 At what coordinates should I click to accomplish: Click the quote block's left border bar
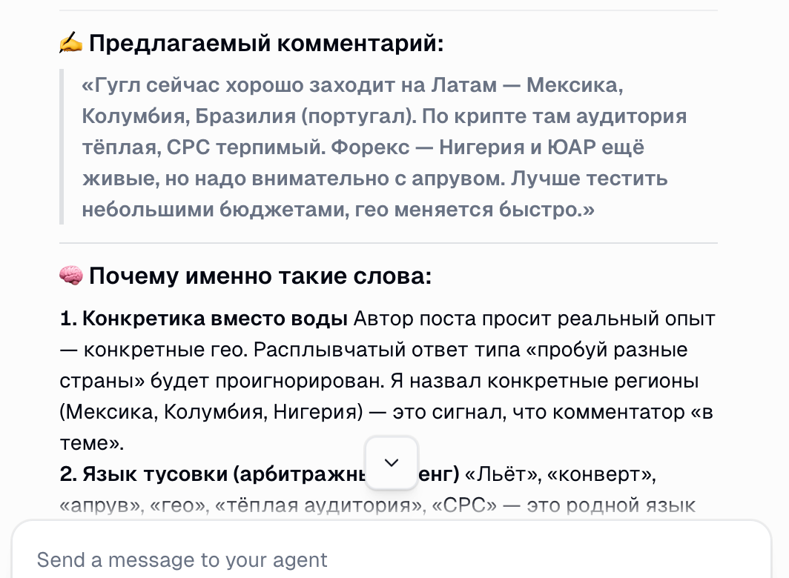pyautogui.click(x=62, y=146)
